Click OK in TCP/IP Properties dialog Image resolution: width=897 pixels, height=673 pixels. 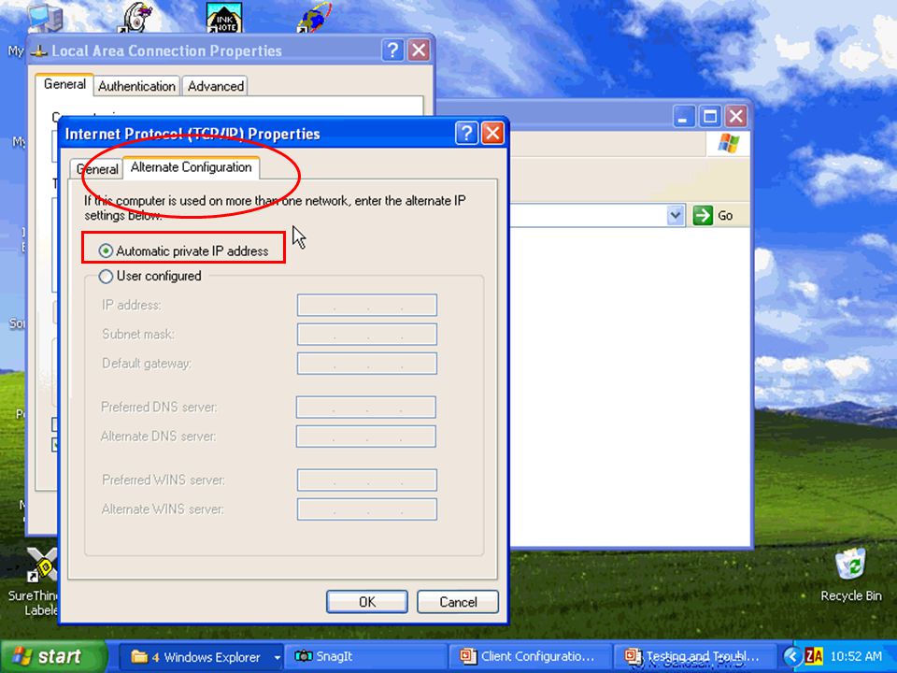click(367, 602)
